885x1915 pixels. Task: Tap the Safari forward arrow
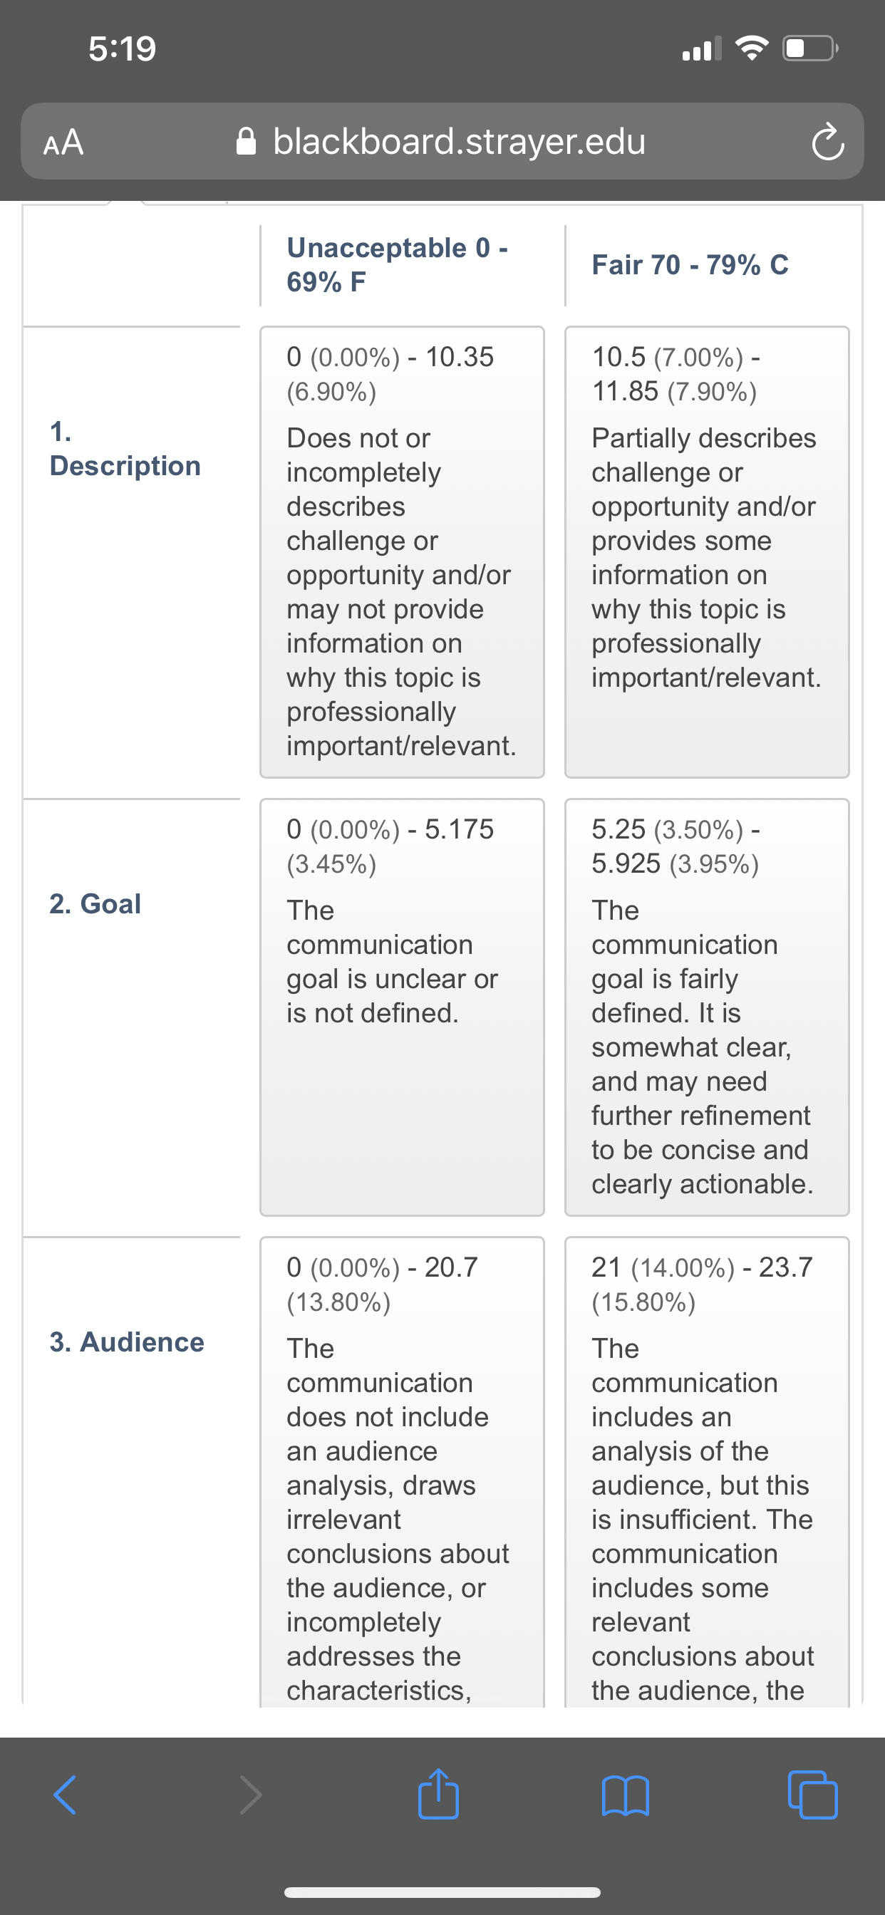coord(251,1795)
